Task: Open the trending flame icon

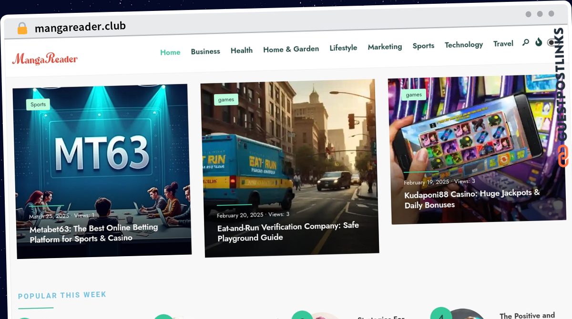Action: (x=539, y=42)
